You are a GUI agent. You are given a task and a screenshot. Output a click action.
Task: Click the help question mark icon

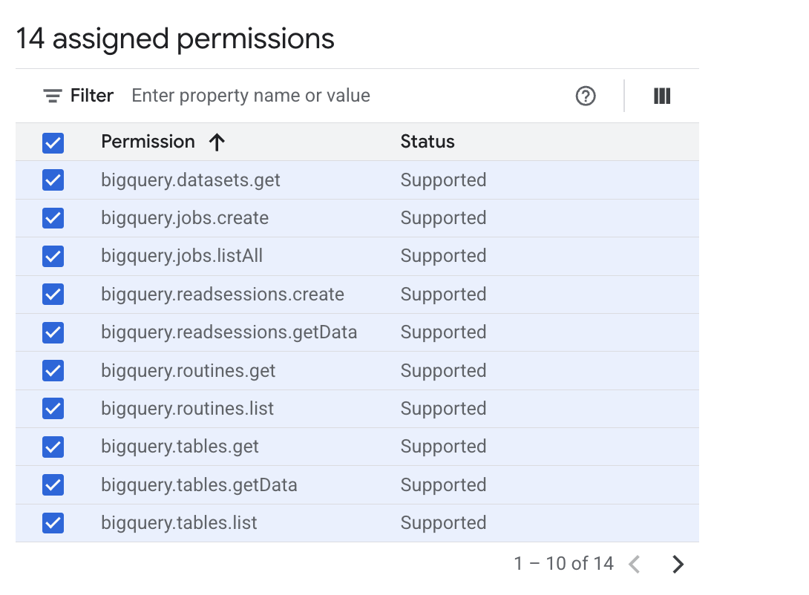click(586, 96)
